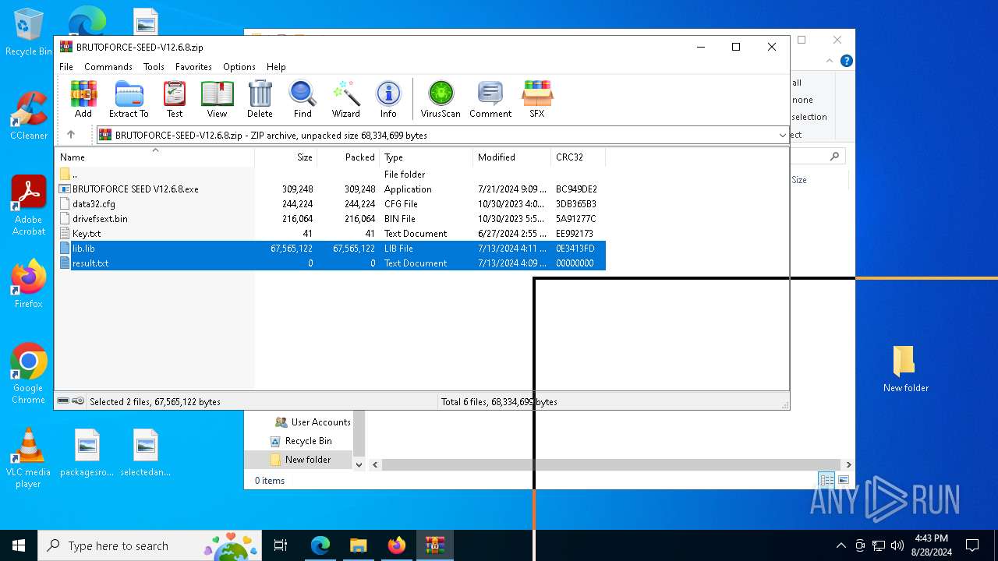Screen dimensions: 998x561
Task: Click Explorer navigation pane scroll down arrow
Action: (x=359, y=464)
